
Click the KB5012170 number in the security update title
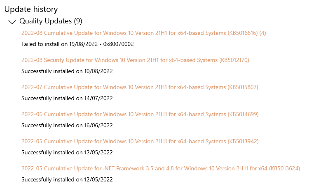click(234, 60)
